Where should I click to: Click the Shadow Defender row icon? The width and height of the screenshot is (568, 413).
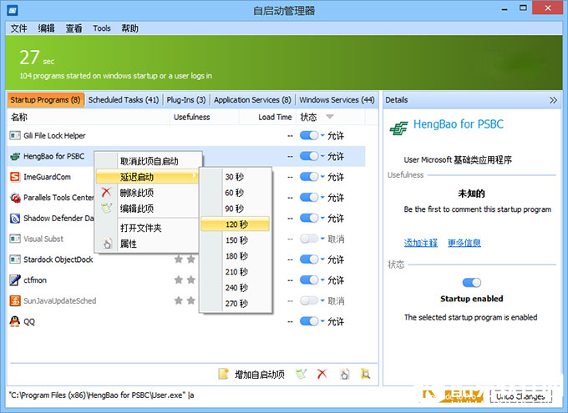coord(15,219)
